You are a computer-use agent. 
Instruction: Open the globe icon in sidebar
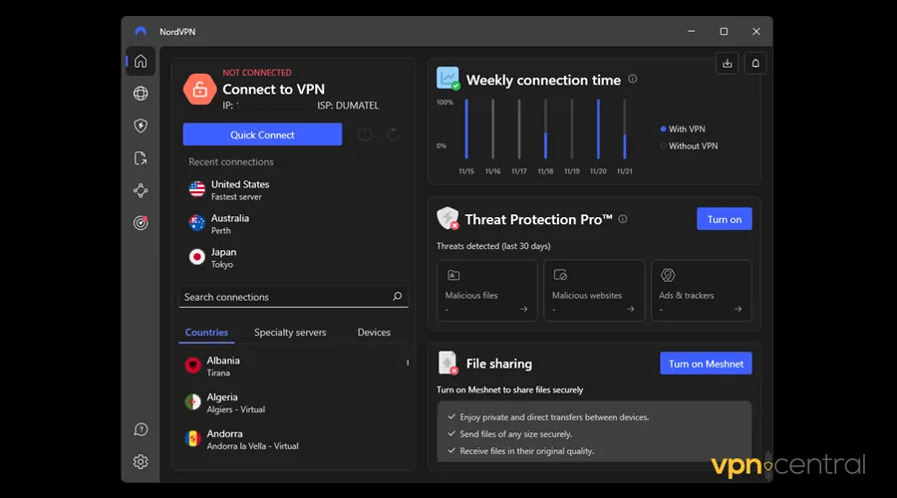141,94
